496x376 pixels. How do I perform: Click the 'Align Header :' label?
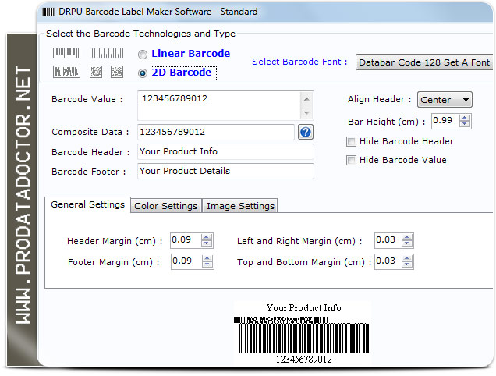point(380,99)
